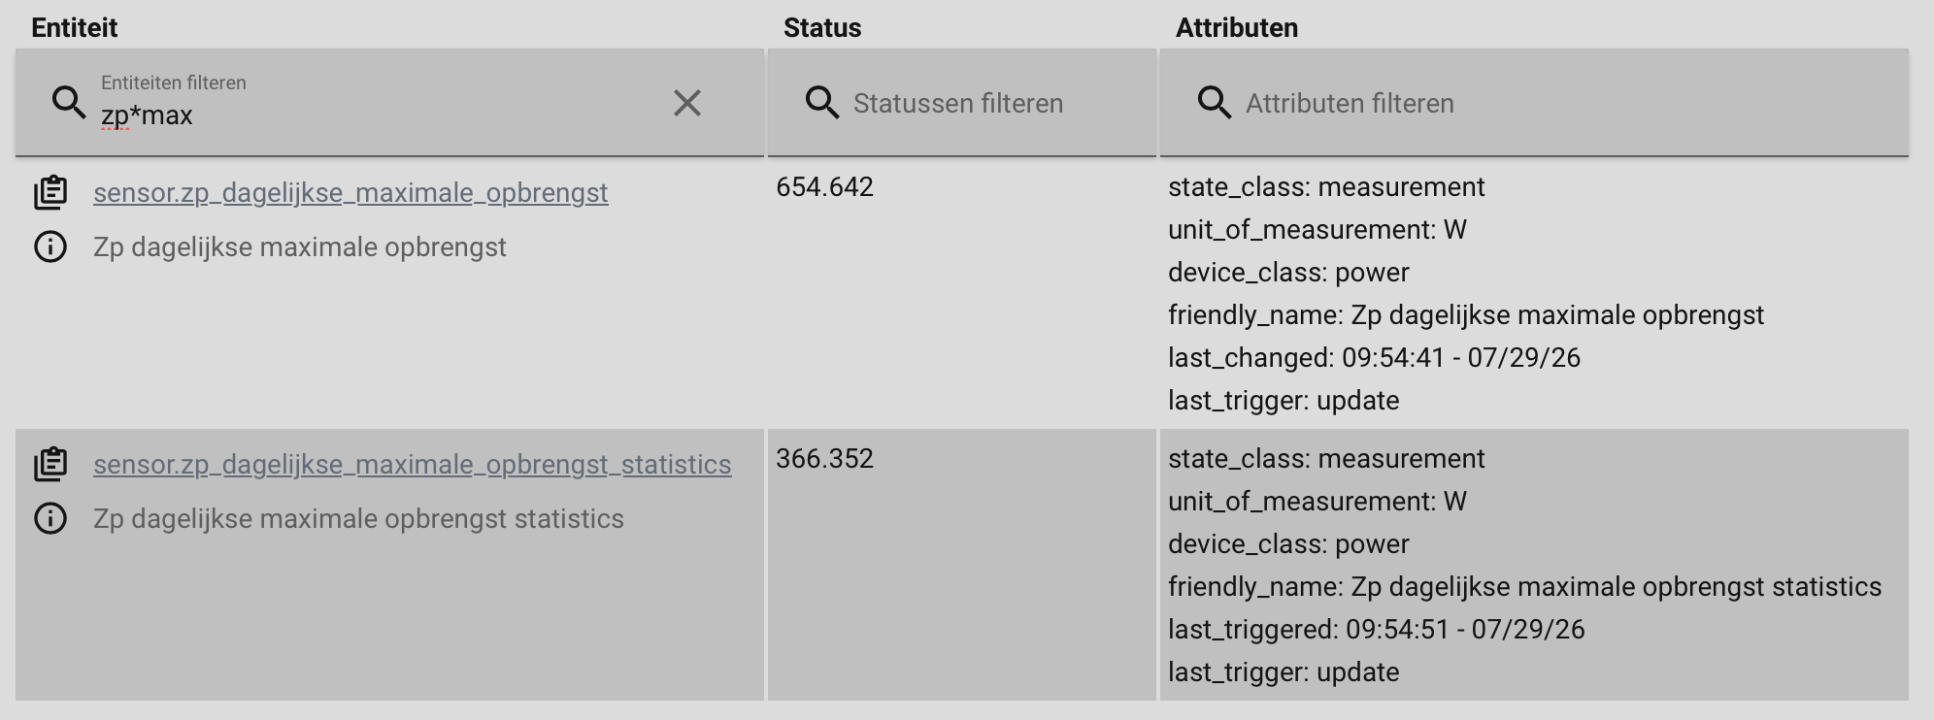Click the status value 366.352
Screen dimensions: 1934x720
pyautogui.click(x=824, y=458)
